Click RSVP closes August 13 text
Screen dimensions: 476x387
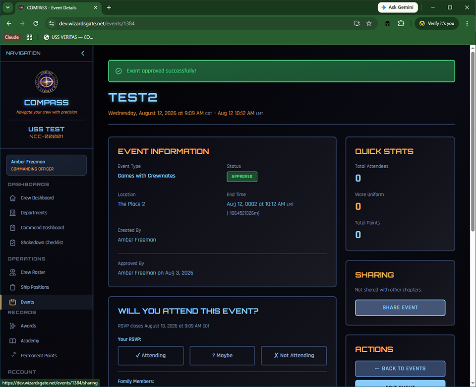click(164, 326)
